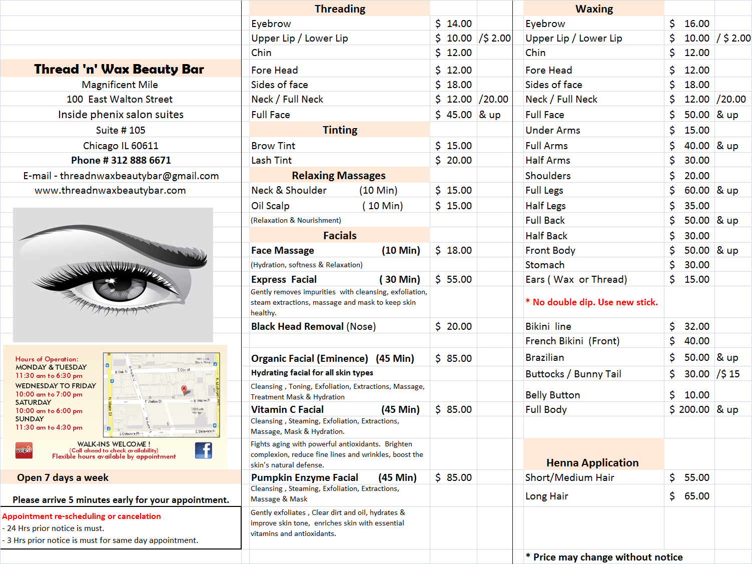Click the red map pin marker
This screenshot has height=564, width=752.
pos(184,390)
